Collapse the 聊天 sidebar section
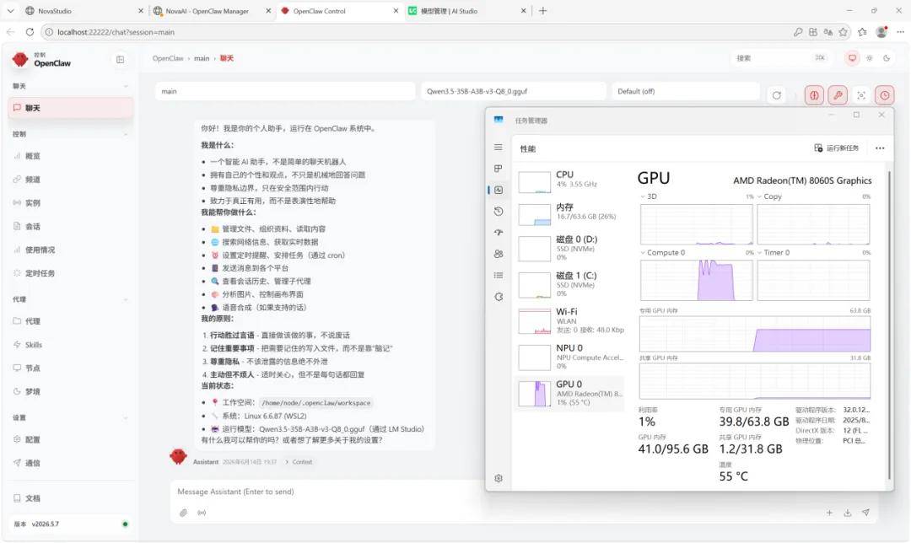911x543 pixels. (70, 86)
